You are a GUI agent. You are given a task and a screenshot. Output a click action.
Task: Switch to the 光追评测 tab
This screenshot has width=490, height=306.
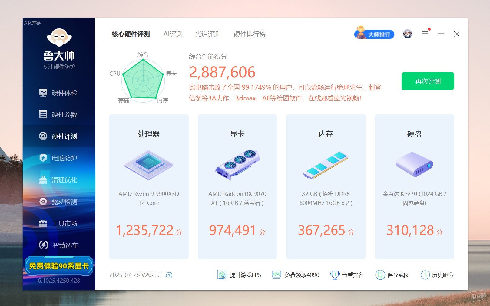coord(207,34)
